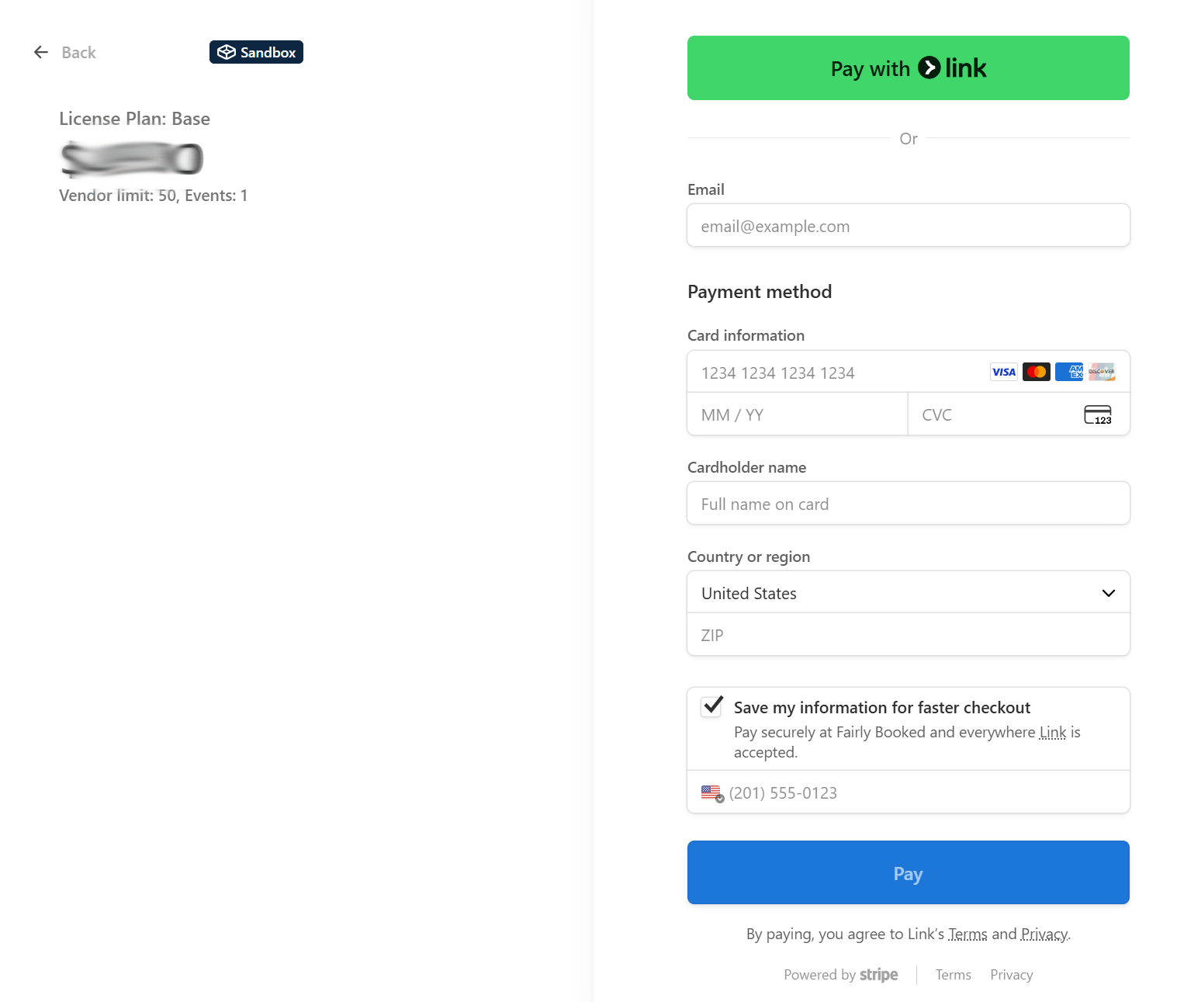
Task: Open Link's Privacy in agreement text
Action: click(x=1044, y=934)
